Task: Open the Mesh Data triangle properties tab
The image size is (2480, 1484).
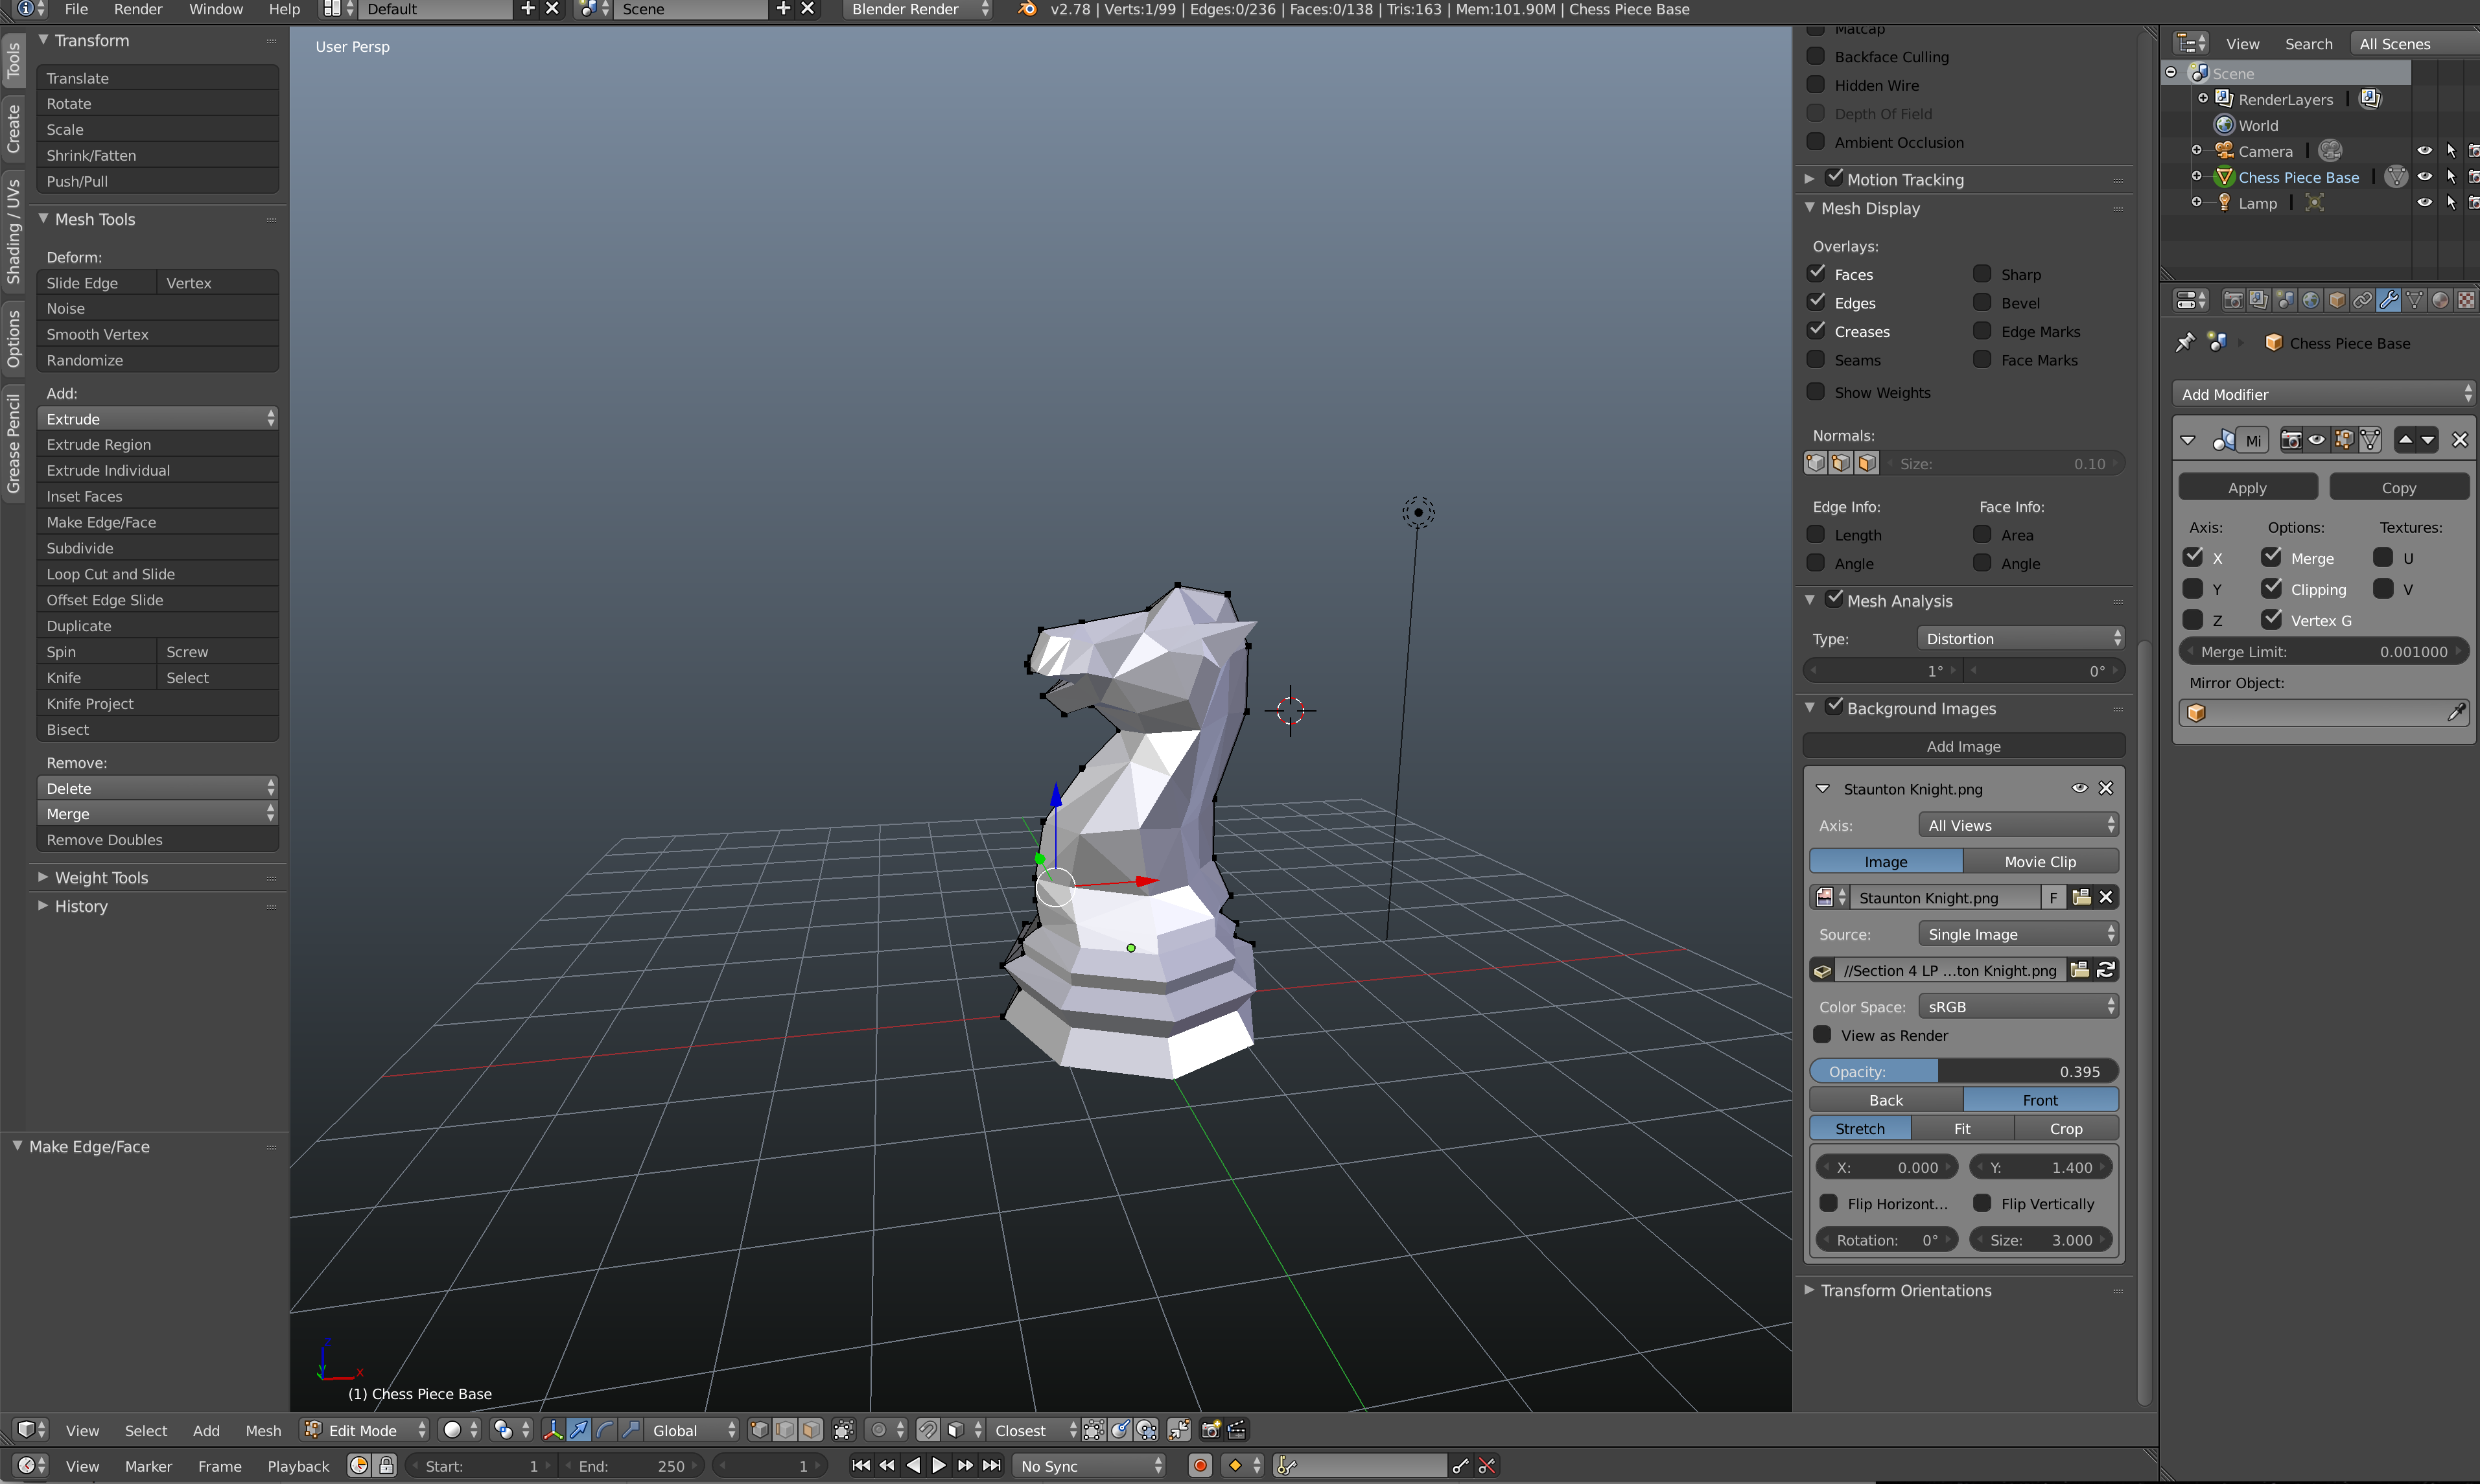Action: [2414, 300]
